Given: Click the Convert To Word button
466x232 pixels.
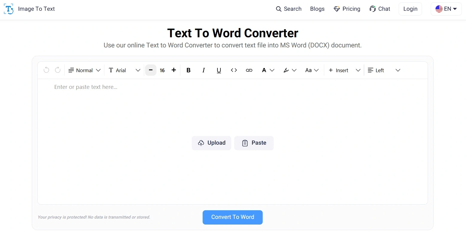Looking at the screenshot, I should (233, 217).
